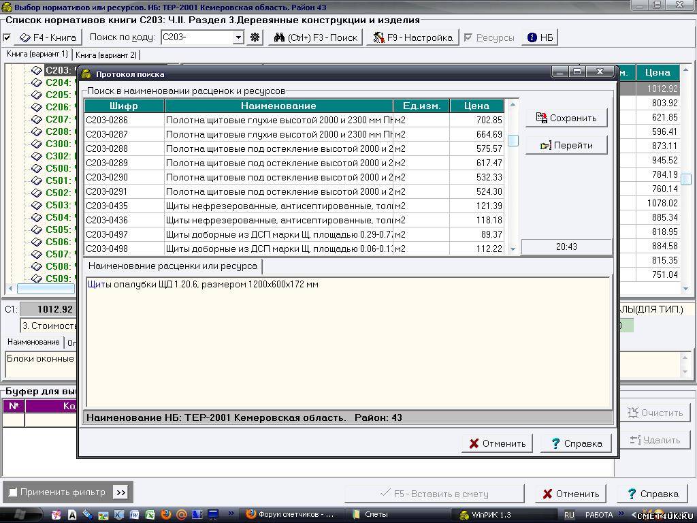Select the book icon of node C505
The image size is (697, 523).
(x=37, y=229)
